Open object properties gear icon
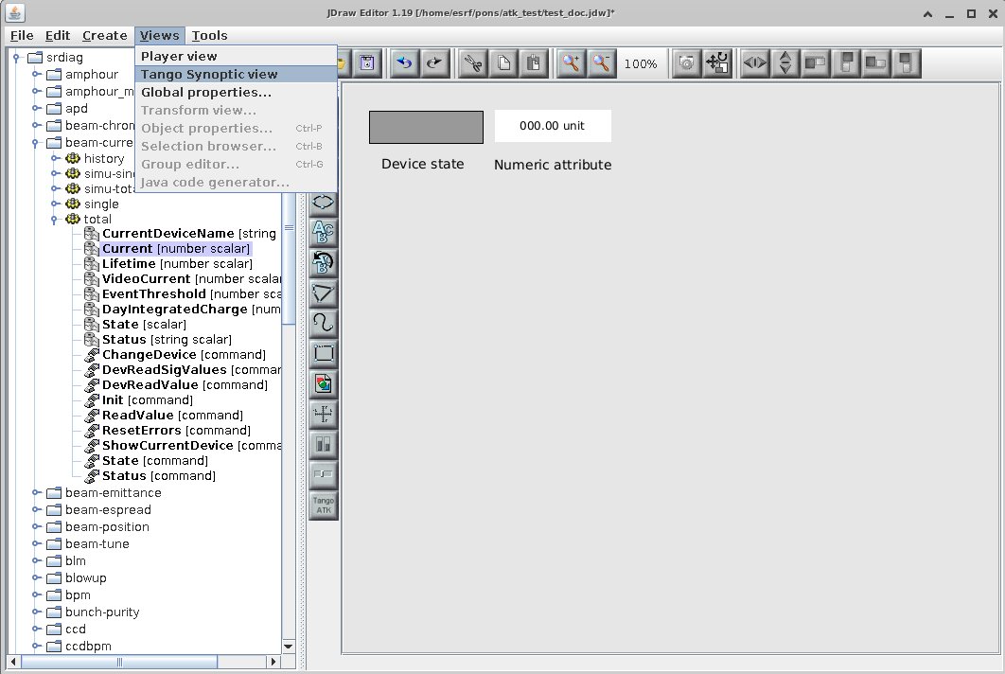This screenshot has height=674, width=1005. click(686, 62)
